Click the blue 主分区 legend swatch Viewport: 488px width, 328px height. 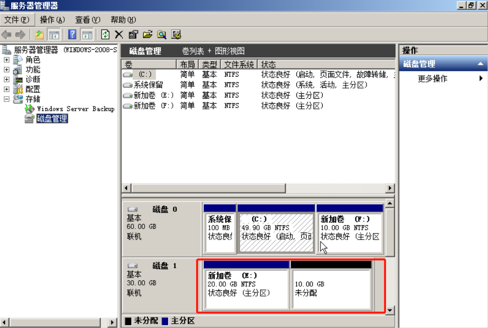(165, 321)
